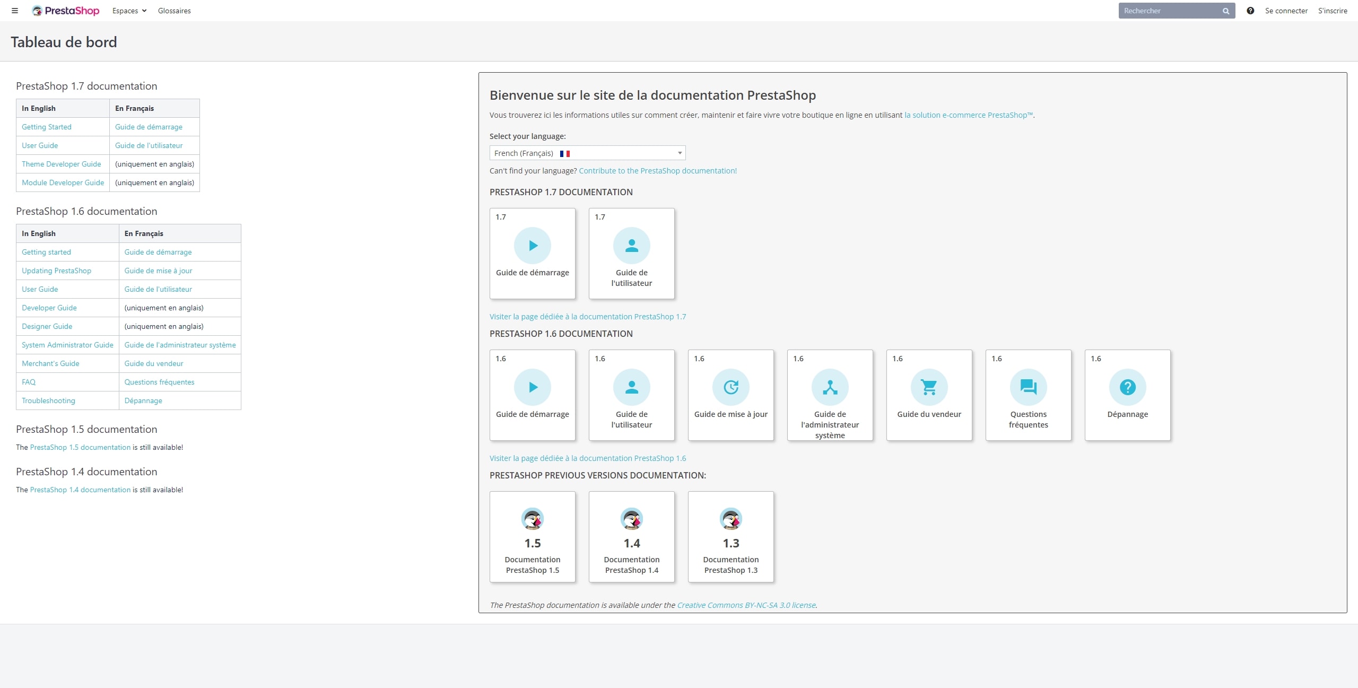Click Se connecter in the header
The image size is (1358, 688).
coord(1286,11)
